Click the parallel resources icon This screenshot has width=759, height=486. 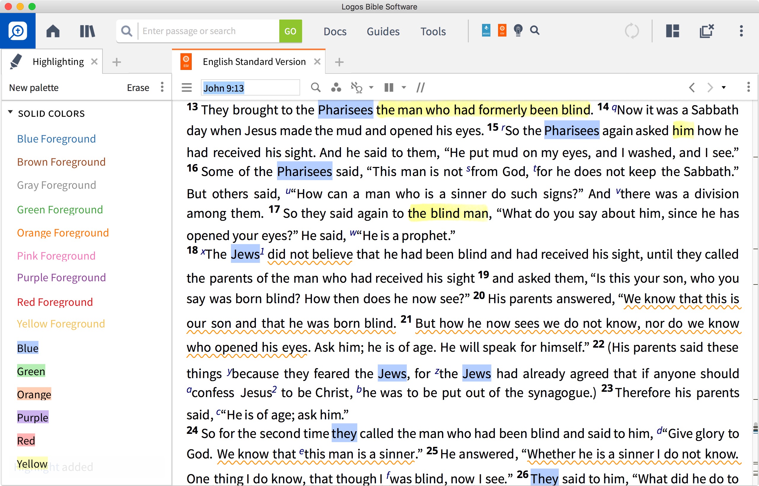357,87
